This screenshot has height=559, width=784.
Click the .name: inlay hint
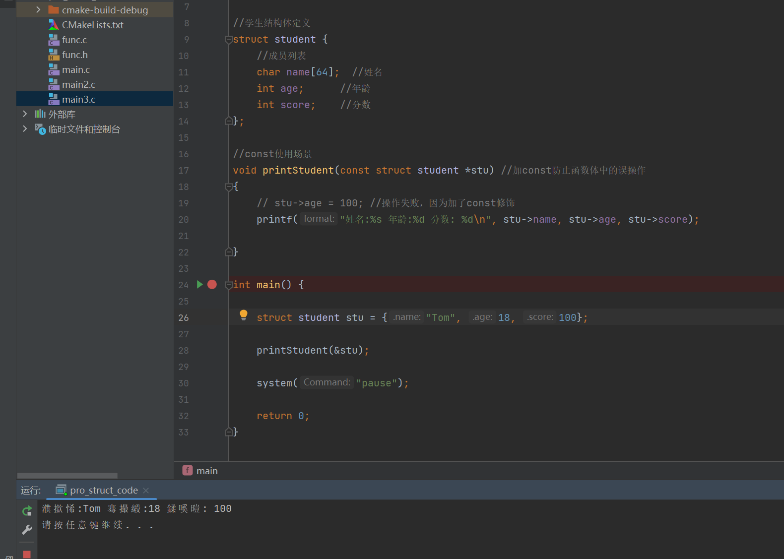click(407, 317)
